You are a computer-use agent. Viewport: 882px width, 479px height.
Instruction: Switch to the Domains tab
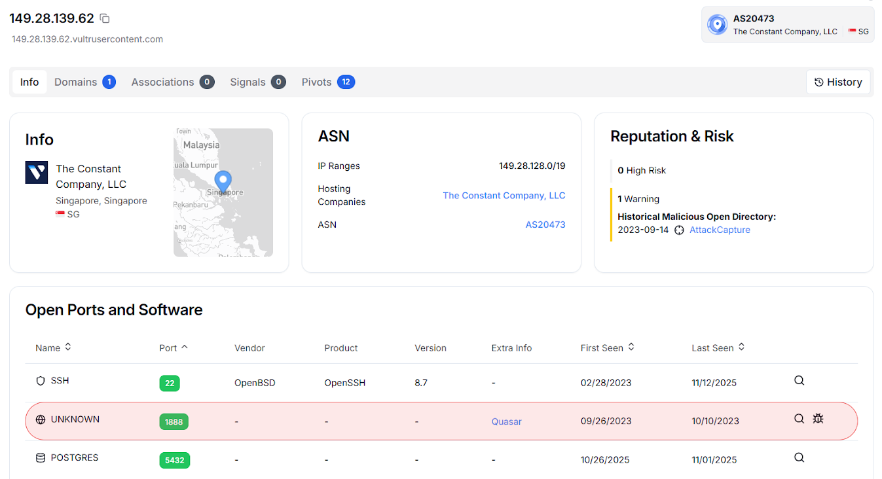pyautogui.click(x=84, y=82)
